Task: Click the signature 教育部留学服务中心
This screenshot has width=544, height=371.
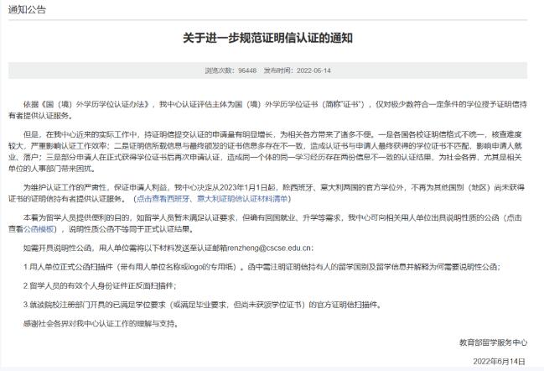Action: point(494,342)
